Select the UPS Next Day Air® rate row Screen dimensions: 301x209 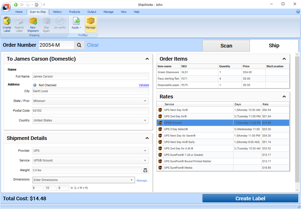point(223,110)
